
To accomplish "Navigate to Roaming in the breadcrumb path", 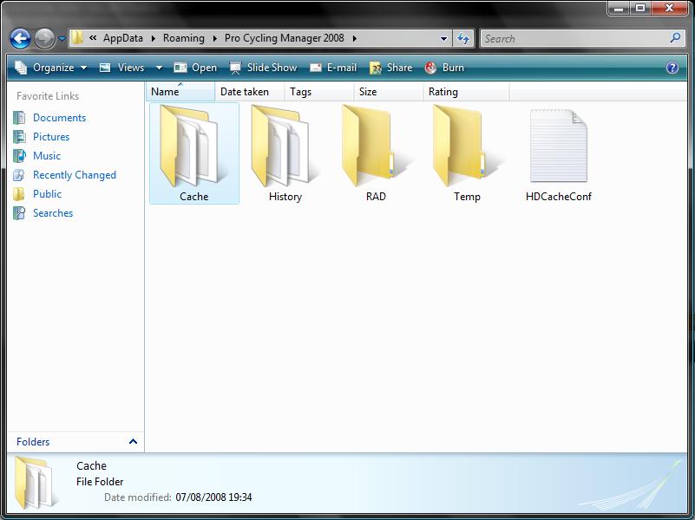I will (184, 38).
